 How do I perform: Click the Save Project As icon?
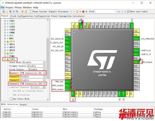tap(17, 12)
